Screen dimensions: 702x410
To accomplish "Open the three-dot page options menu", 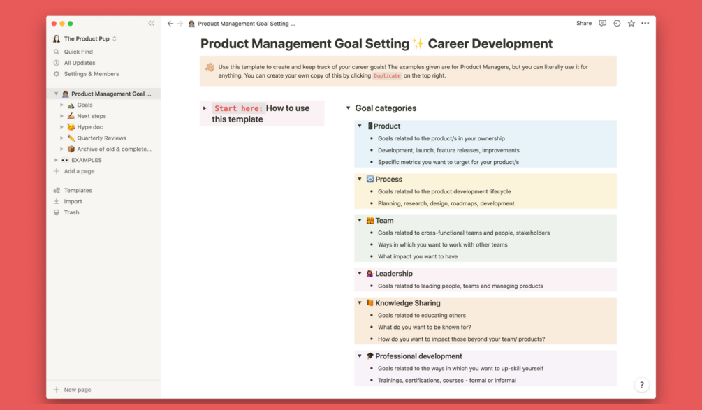I will pyautogui.click(x=645, y=23).
